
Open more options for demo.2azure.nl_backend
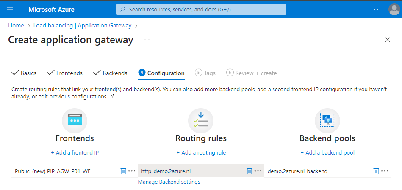(385, 171)
